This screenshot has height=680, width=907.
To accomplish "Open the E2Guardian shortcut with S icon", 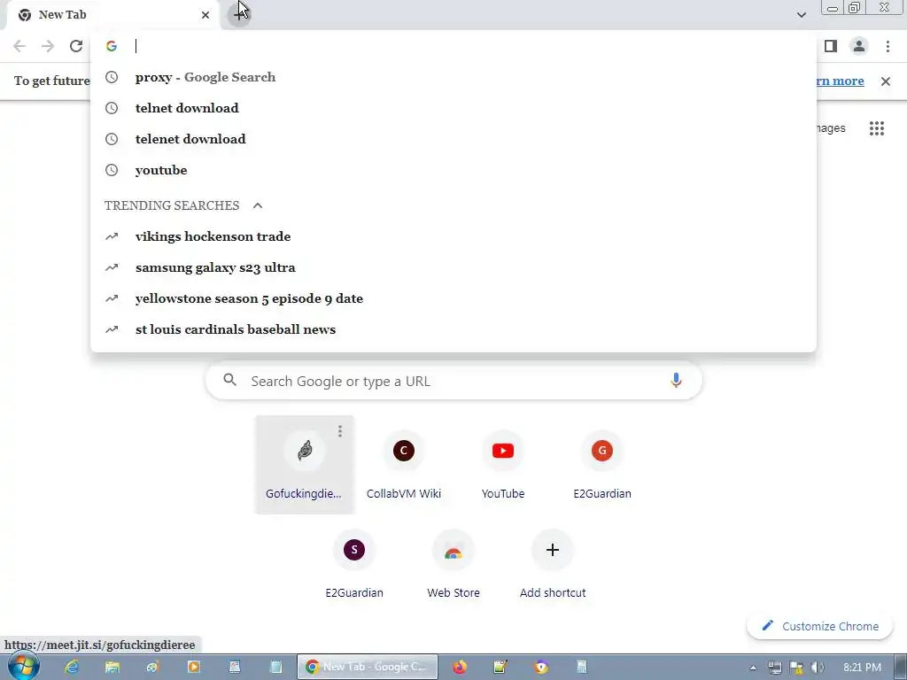I will pyautogui.click(x=354, y=564).
